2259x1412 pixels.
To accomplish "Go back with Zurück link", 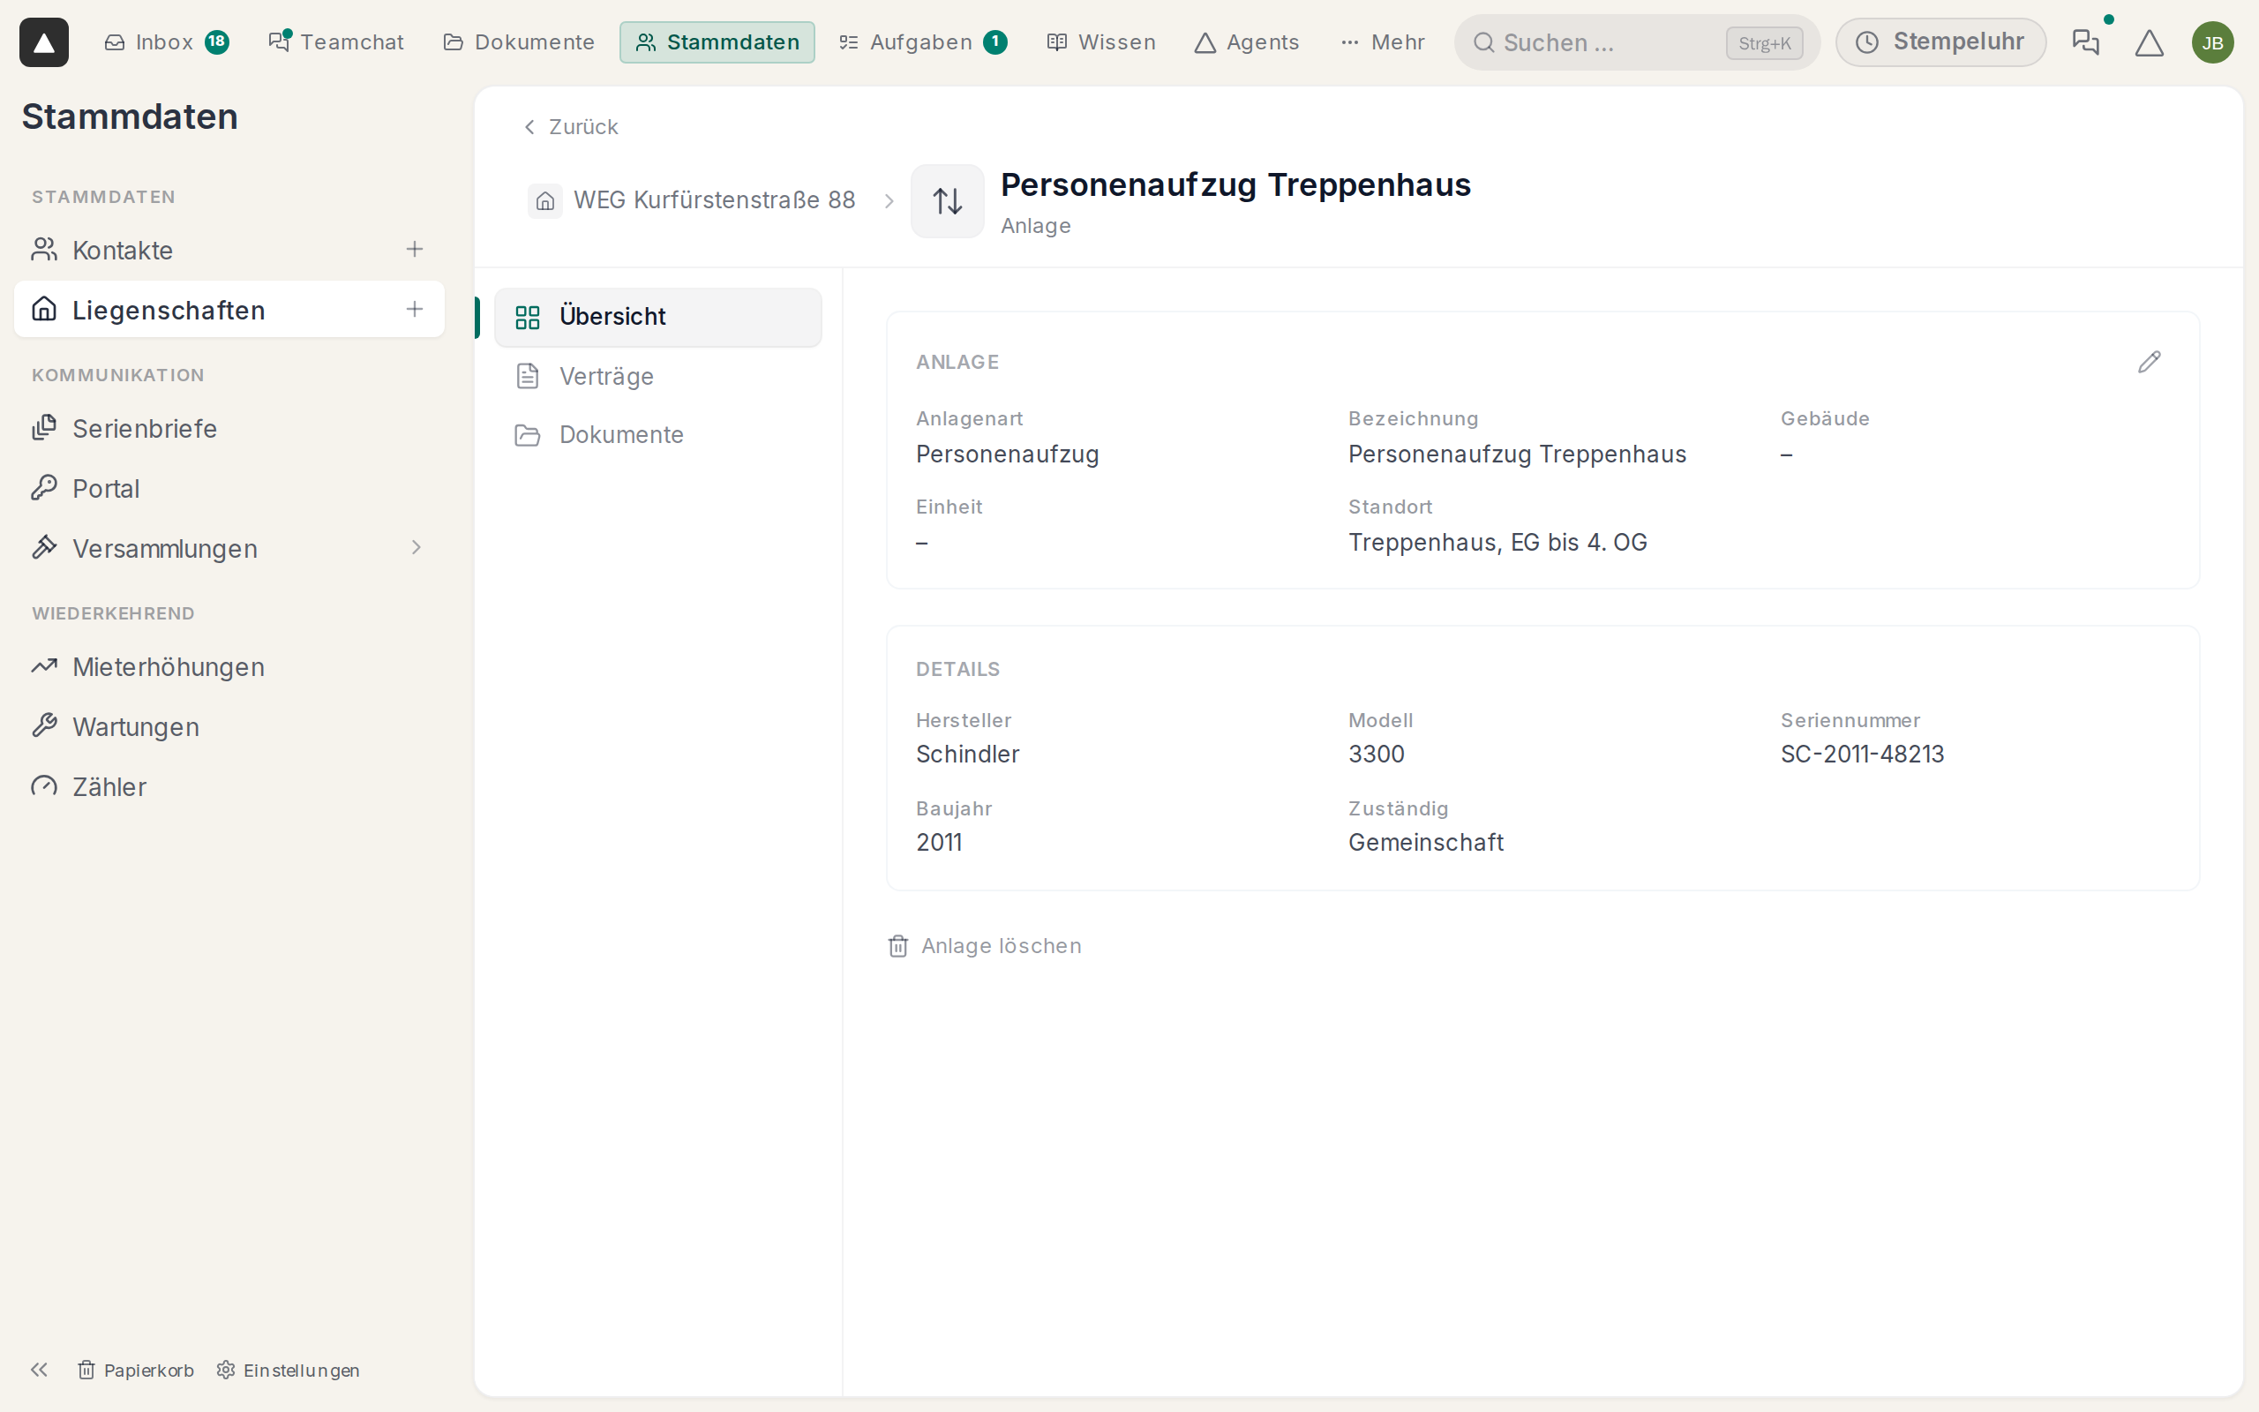I will click(570, 127).
